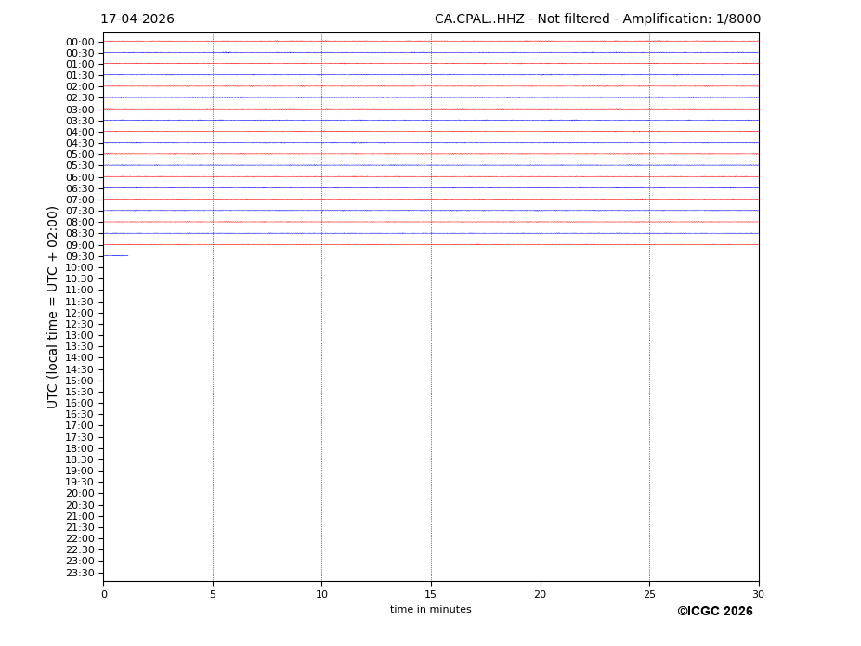861x646 pixels.
Task: Select the 21:00 time label
Action: [x=80, y=516]
